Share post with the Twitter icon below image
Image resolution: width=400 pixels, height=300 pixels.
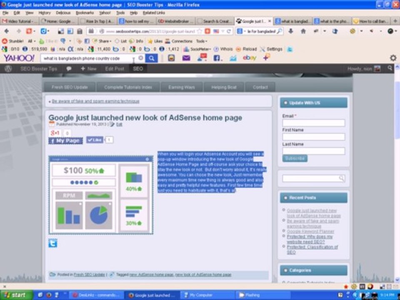pos(53,243)
